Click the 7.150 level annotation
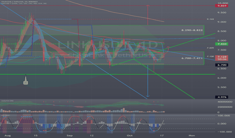 211,56
